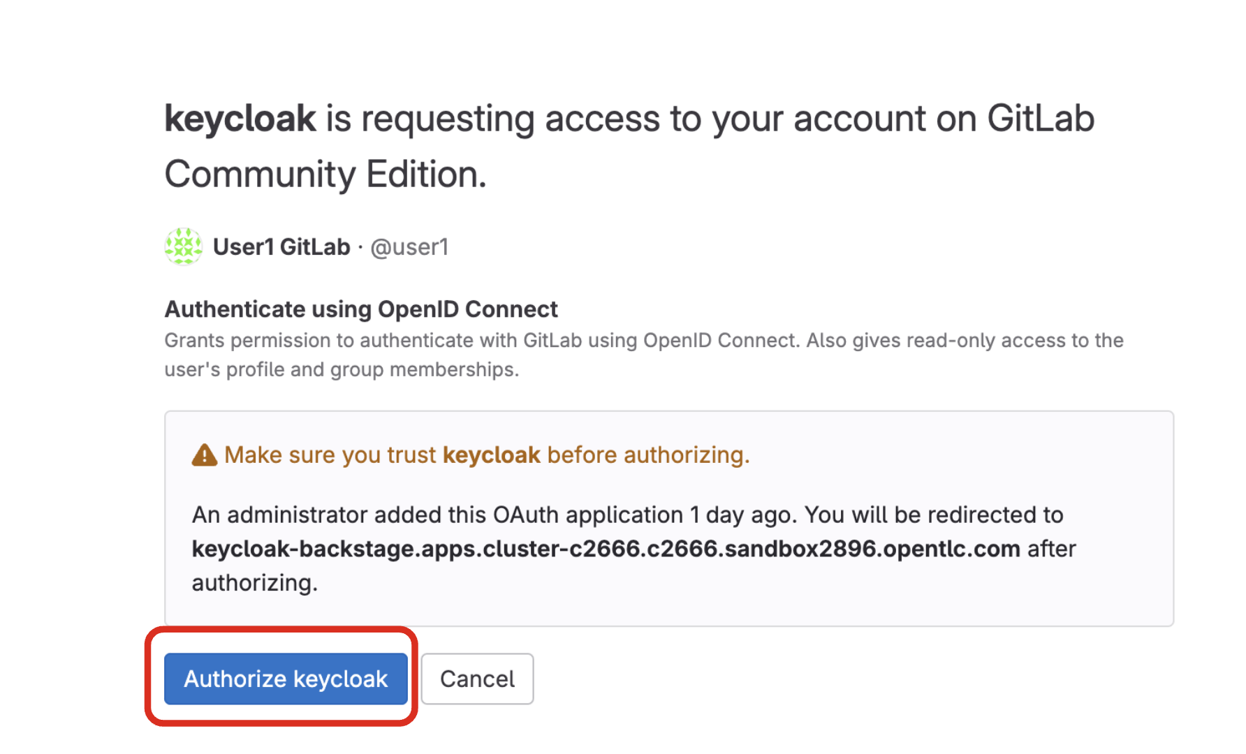Click the 'Community Edition.' title line
Viewport: 1246px width, 754px height.
[x=325, y=175]
